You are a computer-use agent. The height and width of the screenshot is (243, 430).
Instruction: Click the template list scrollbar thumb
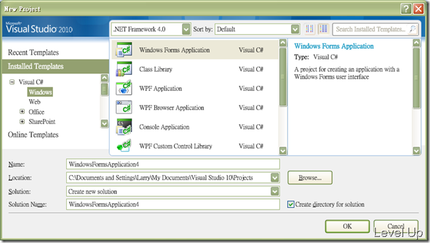(282, 77)
